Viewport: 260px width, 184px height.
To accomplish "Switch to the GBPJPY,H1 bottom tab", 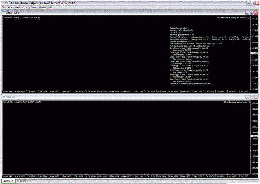I will click(8, 181).
